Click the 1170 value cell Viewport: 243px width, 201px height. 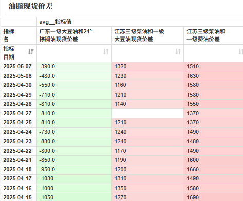[x=147, y=151]
